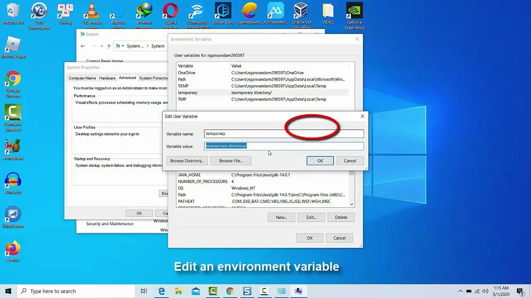Click the Type here to search box

point(76,291)
